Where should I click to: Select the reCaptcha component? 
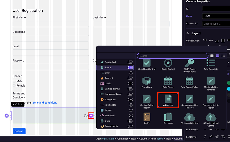(168, 100)
